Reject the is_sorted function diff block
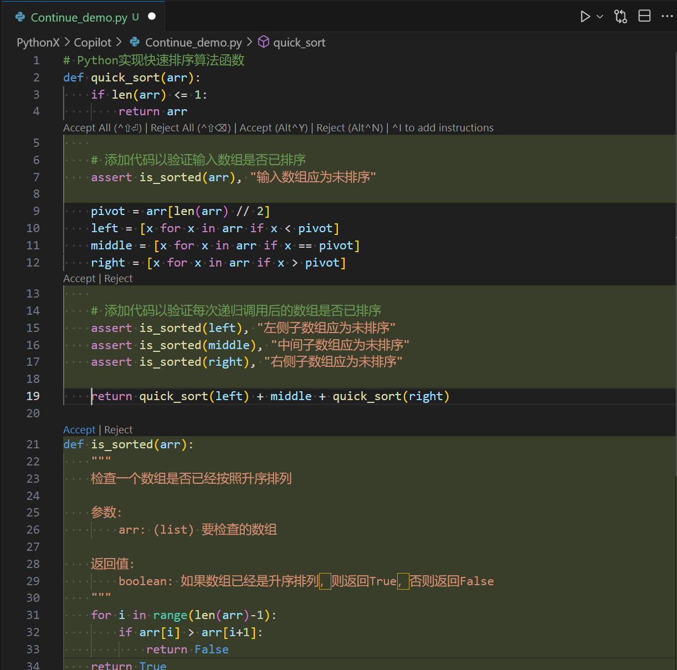 coord(119,430)
